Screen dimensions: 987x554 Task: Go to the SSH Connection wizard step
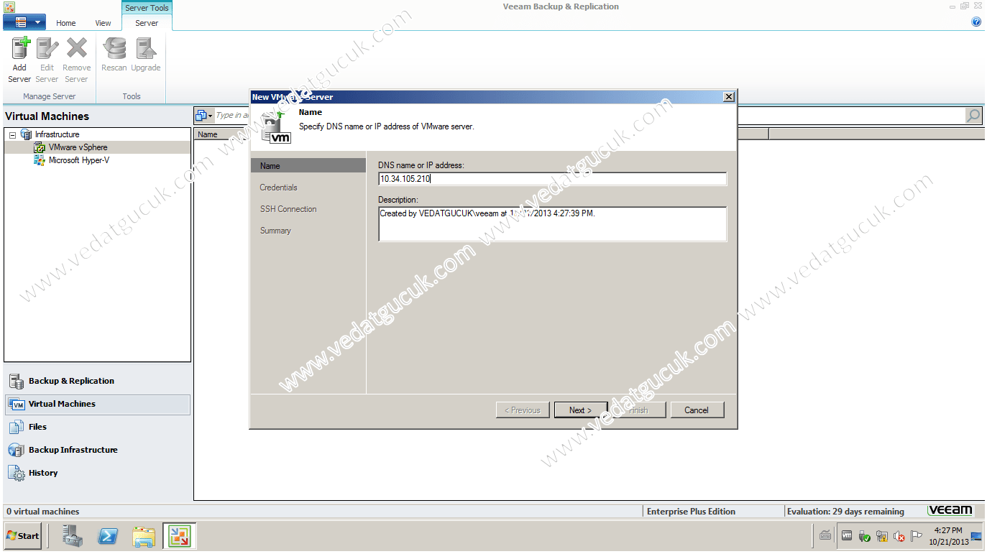tap(288, 209)
